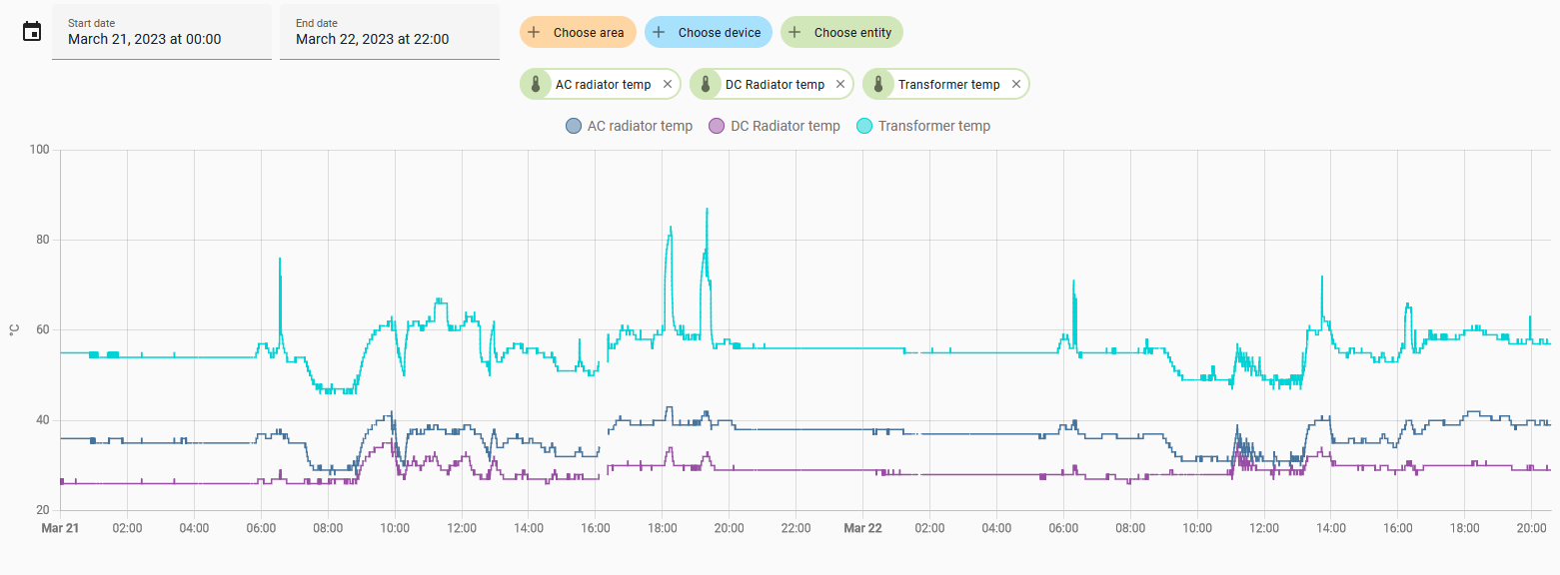Viewport: 1560px width, 575px height.
Task: Remove the AC radiator temp entity chip
Action: (668, 85)
